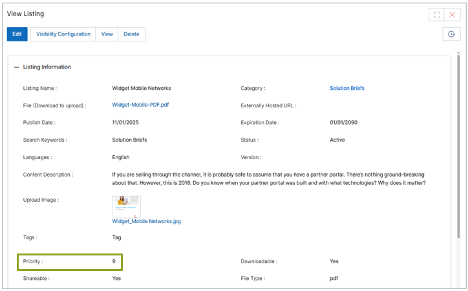Delete this listing
Viewport: 468px width, 291px height.
click(x=131, y=34)
